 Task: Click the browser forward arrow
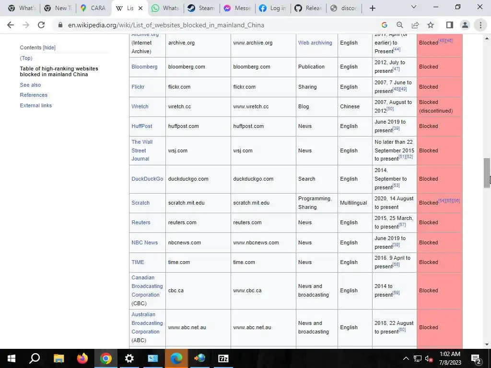[x=26, y=25]
